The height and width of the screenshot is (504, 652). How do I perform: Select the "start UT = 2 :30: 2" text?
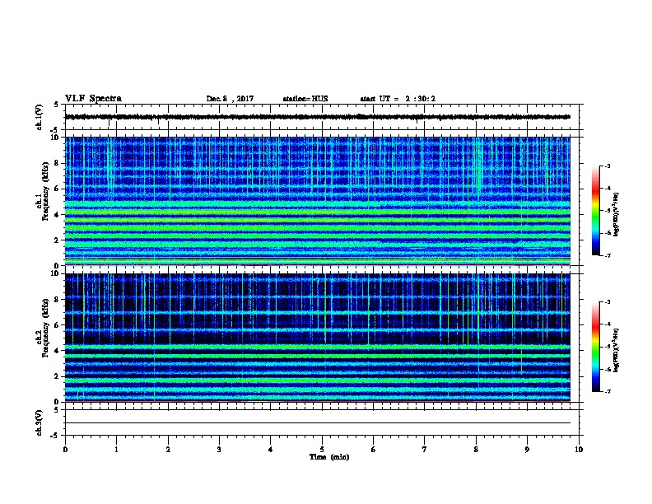398,99
